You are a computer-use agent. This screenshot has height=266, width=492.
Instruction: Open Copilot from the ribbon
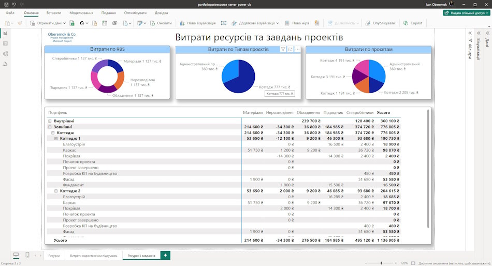413,23
